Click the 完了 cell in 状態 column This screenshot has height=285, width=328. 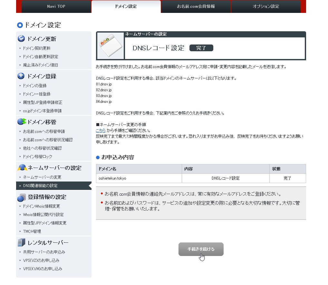(x=287, y=178)
